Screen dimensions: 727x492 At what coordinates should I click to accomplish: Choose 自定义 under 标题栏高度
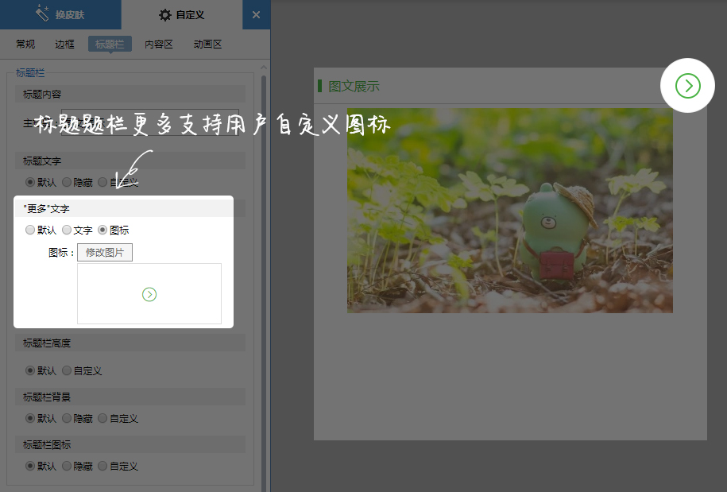(x=66, y=370)
